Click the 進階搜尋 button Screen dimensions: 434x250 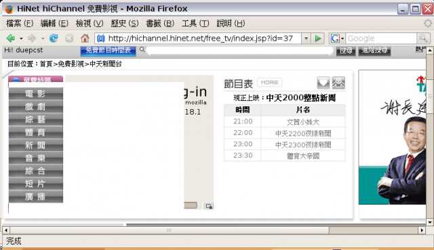374,51
